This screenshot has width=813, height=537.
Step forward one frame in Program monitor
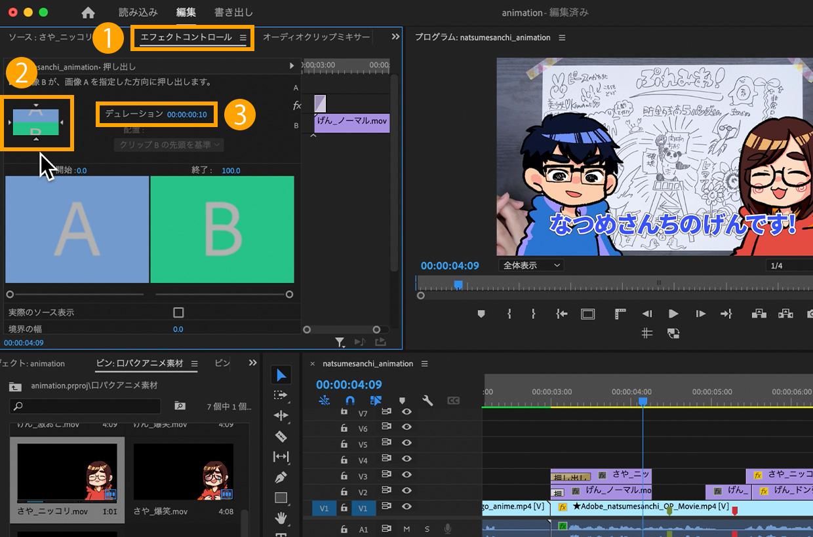point(700,314)
